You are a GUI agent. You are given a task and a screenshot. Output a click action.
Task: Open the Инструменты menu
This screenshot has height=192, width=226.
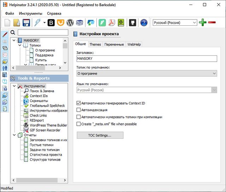[x=31, y=13]
